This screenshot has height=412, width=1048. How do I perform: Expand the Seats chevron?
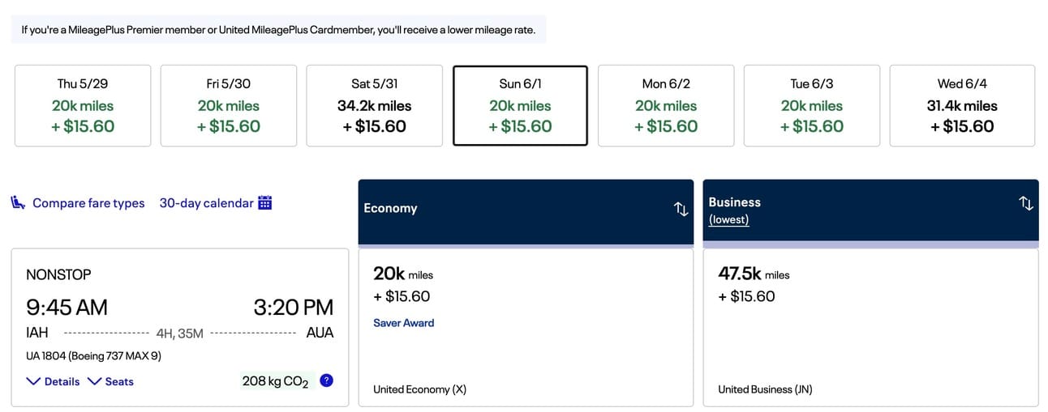click(94, 381)
